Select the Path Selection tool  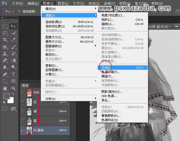tap(5, 81)
